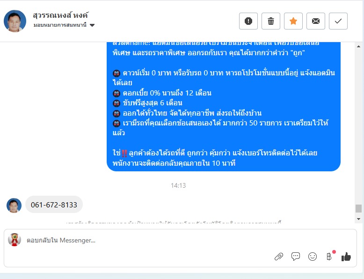Image resolution: width=364 pixels, height=279 pixels.
Task: Click the phone number message 061-672-8133
Action: point(54,205)
